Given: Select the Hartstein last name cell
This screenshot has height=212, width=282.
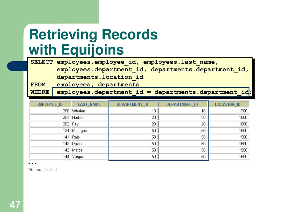Looking at the screenshot, I should click(90, 117).
